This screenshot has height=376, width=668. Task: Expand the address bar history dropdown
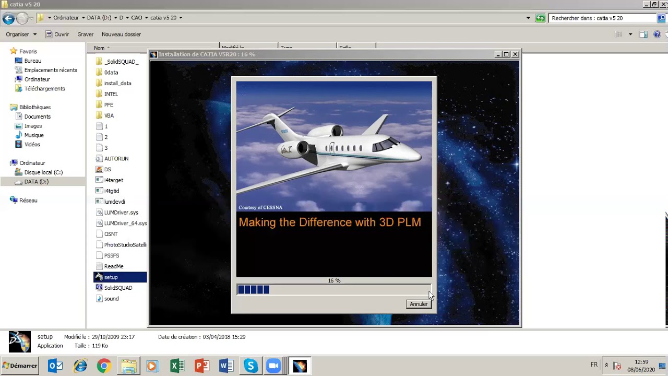(x=528, y=18)
